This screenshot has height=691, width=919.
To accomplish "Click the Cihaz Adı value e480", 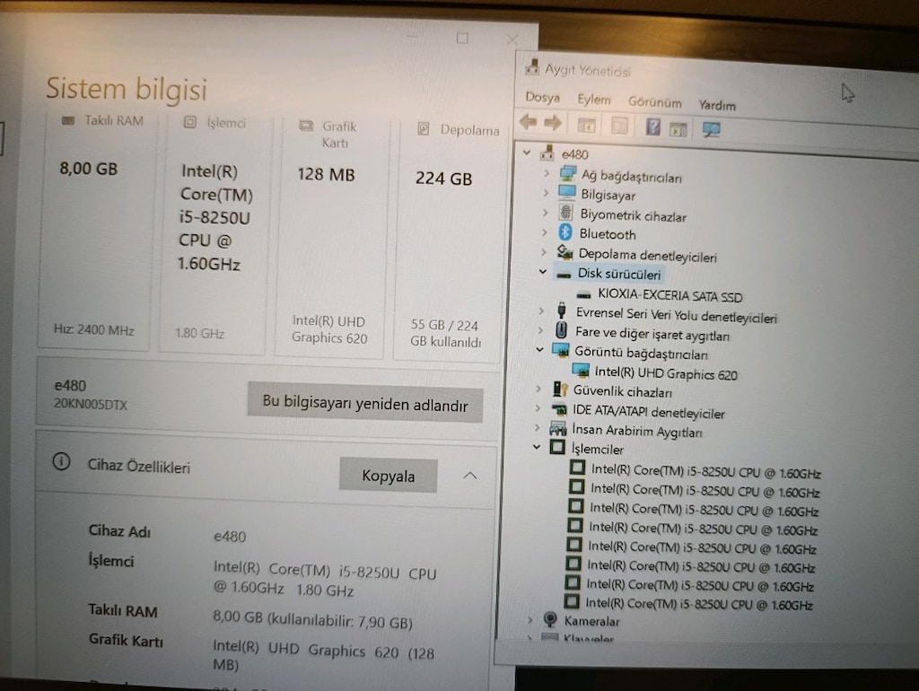I will [x=230, y=537].
